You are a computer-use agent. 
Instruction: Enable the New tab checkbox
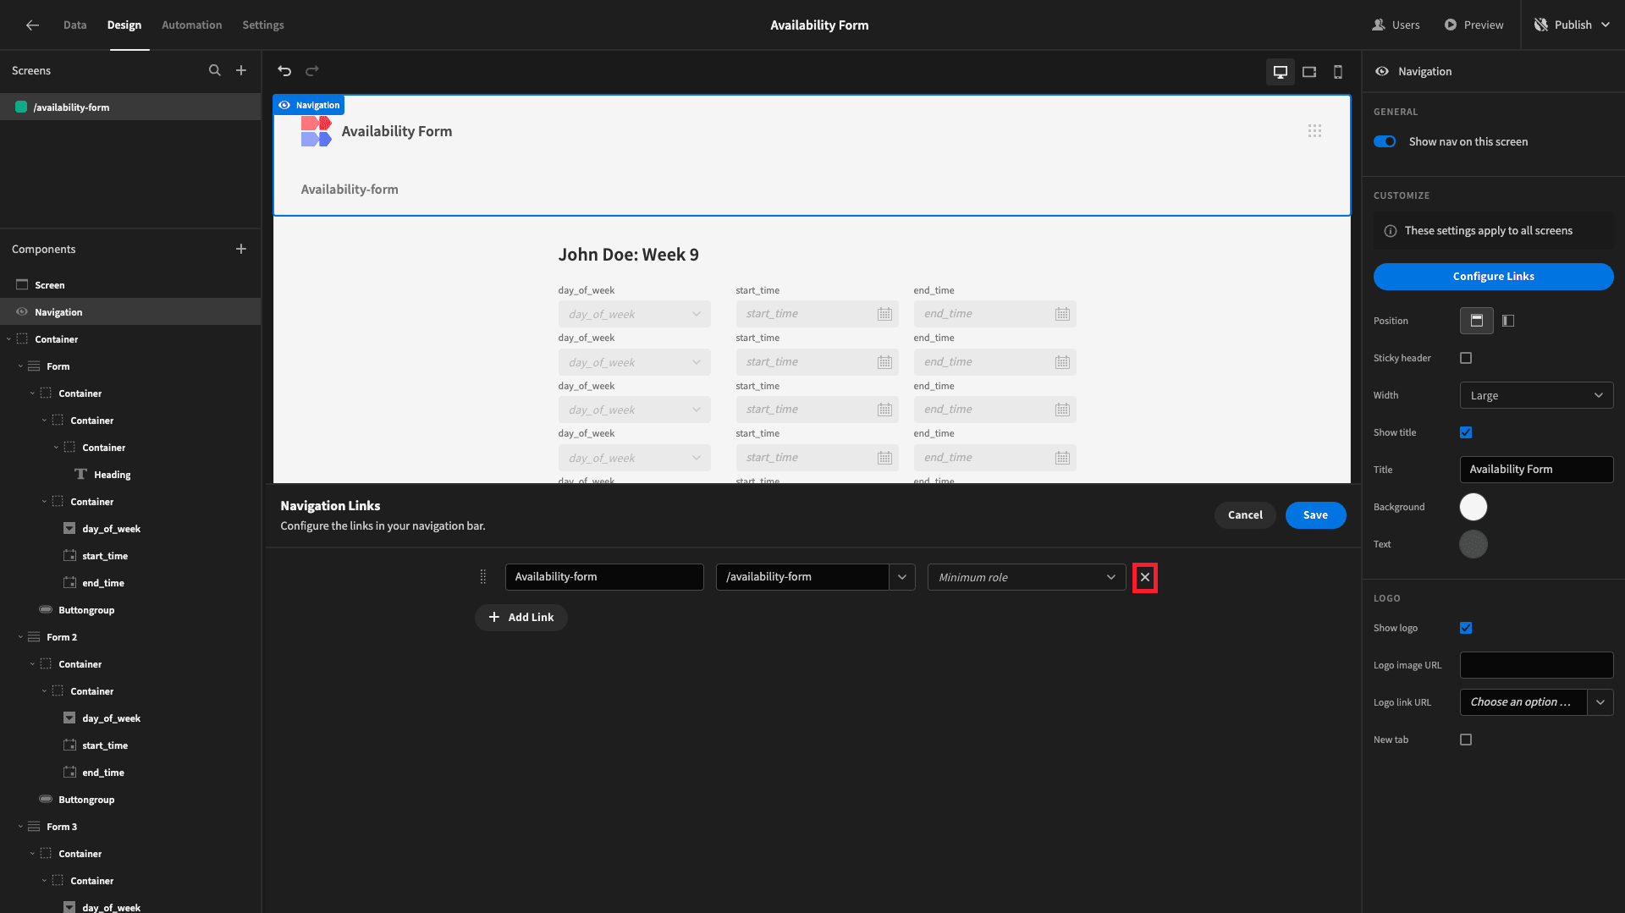pos(1466,740)
